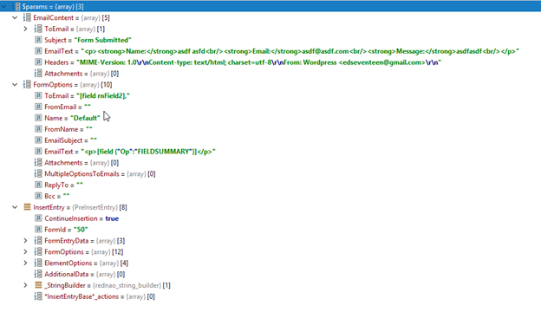Expand the ElementOptions array node
The image size is (541, 325).
[25, 263]
